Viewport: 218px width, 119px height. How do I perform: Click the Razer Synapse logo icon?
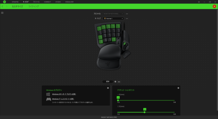click(4, 2)
